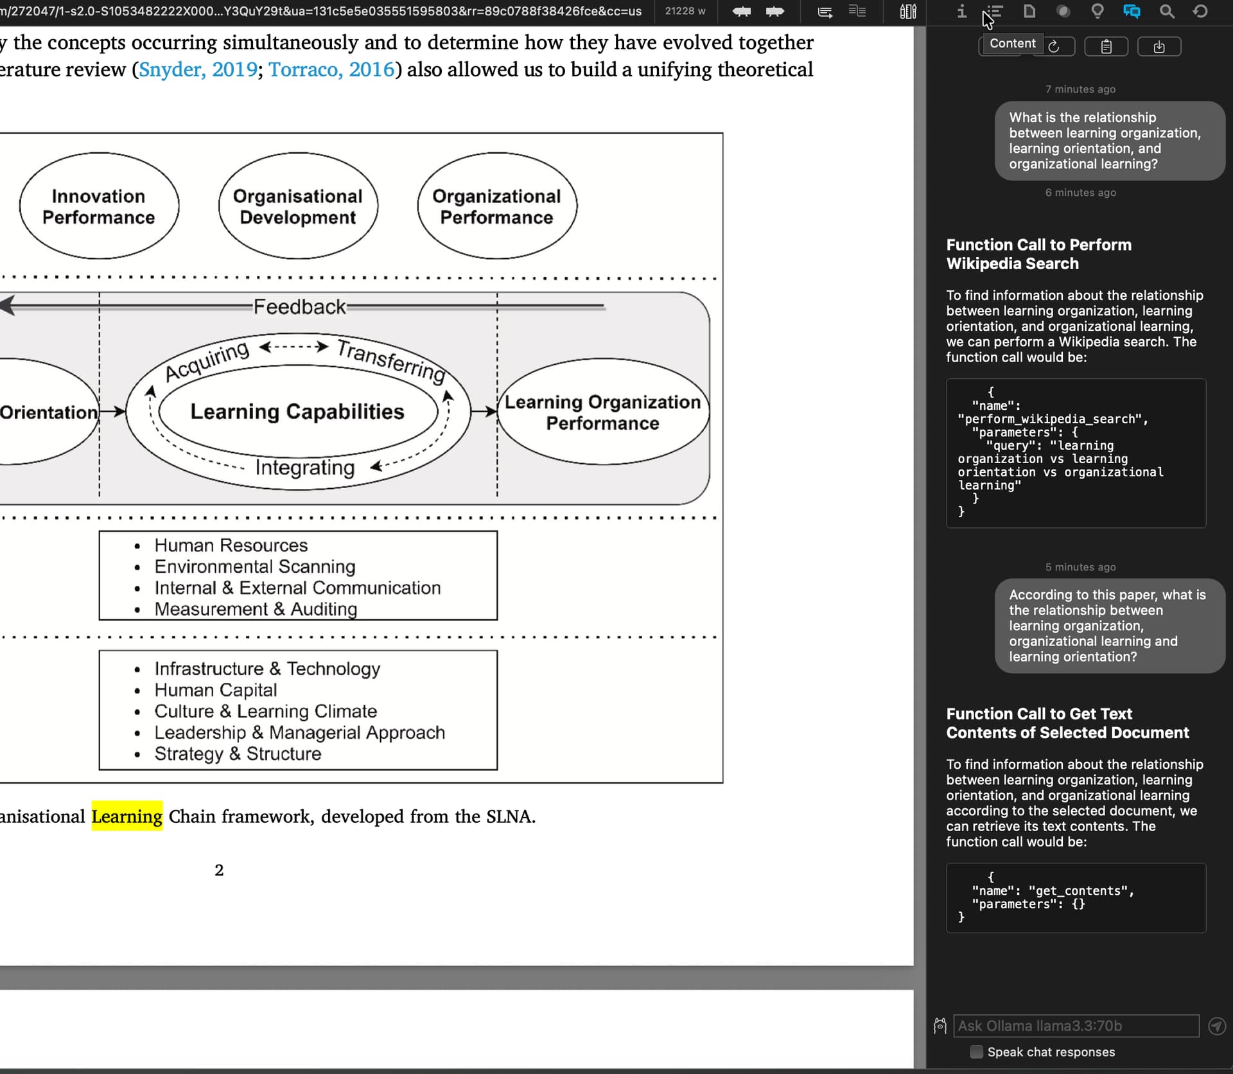The image size is (1233, 1074).
Task: Open the Document inspector tab icon
Action: (1029, 11)
